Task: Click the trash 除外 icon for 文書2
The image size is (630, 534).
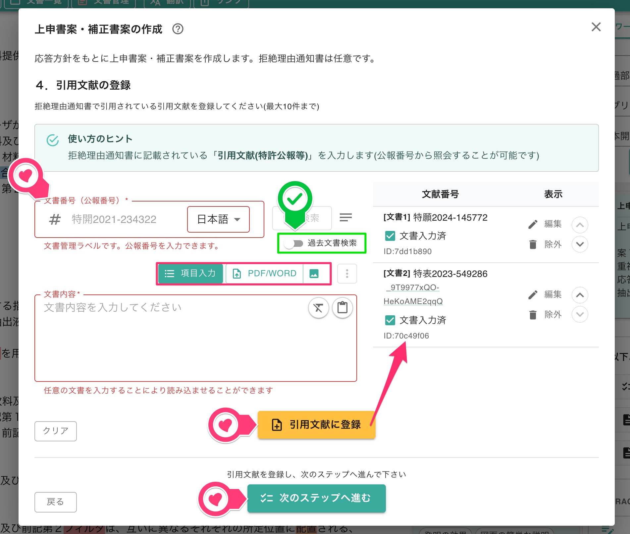Action: 533,315
